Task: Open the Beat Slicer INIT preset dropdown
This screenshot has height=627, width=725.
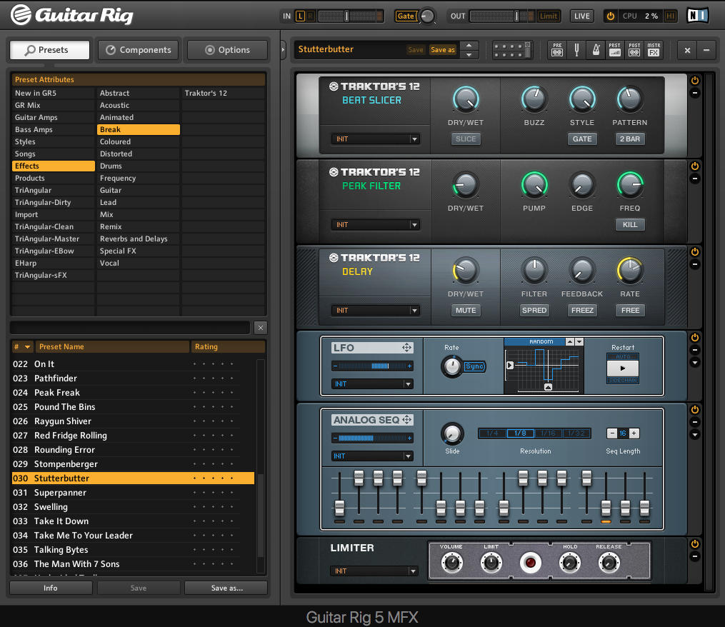Action: 376,139
